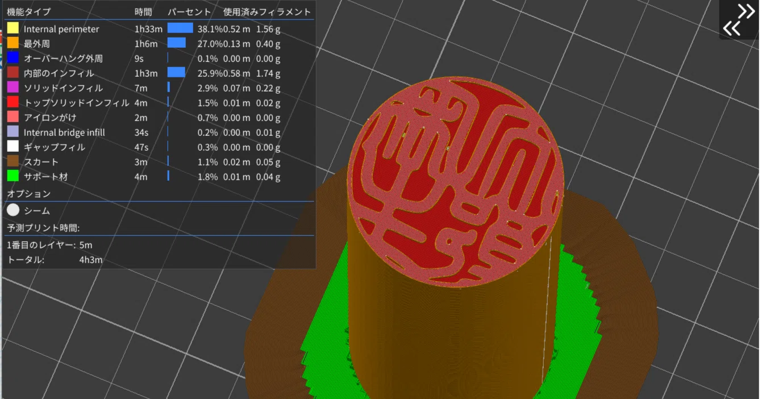Click the 使用済みフィラメント column header
762x399 pixels.
[x=267, y=12]
